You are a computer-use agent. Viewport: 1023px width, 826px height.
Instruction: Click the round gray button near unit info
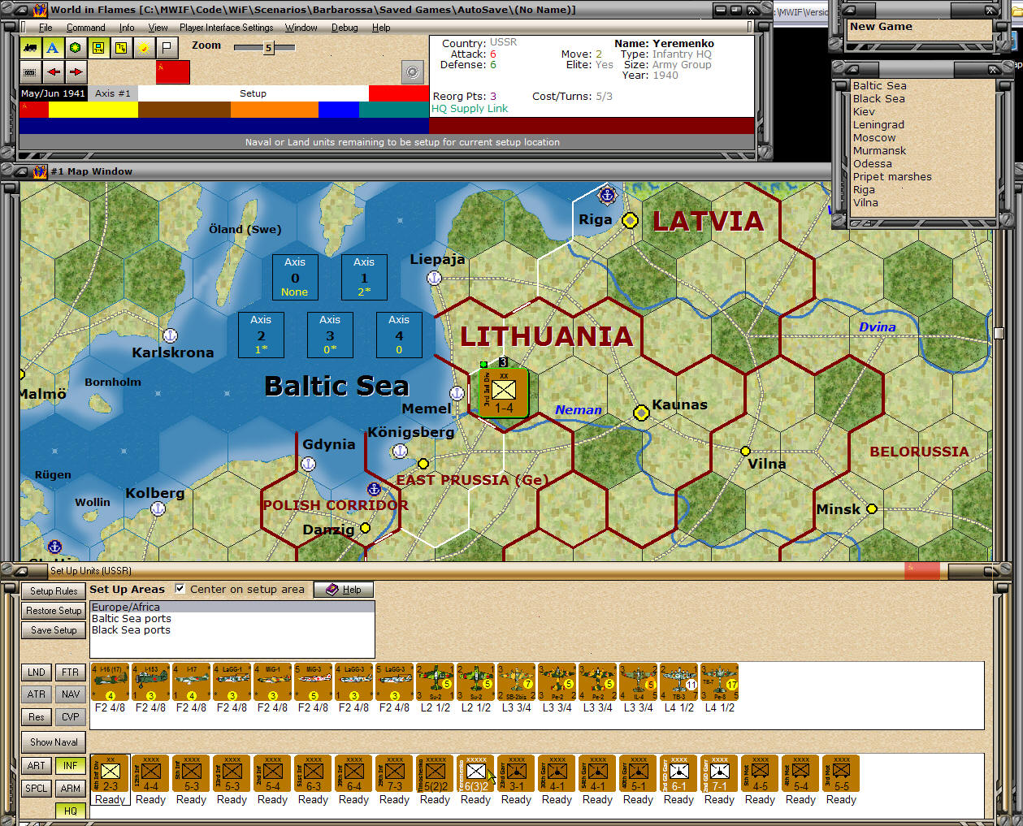point(413,72)
